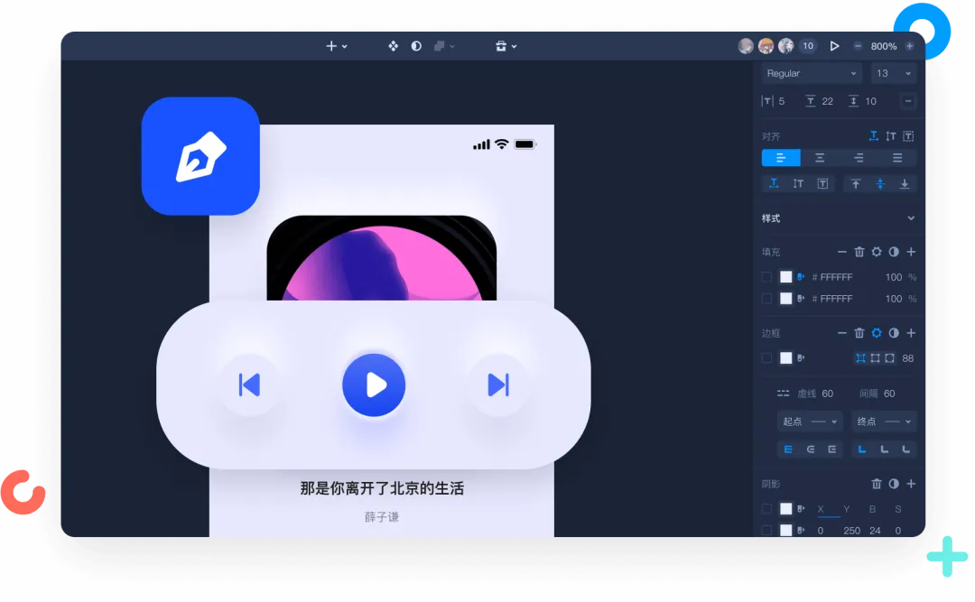Image resolution: width=975 pixels, height=602 pixels.
Task: Select center text alignment
Action: (820, 158)
